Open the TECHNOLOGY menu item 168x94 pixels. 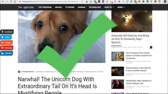coord(95,7)
